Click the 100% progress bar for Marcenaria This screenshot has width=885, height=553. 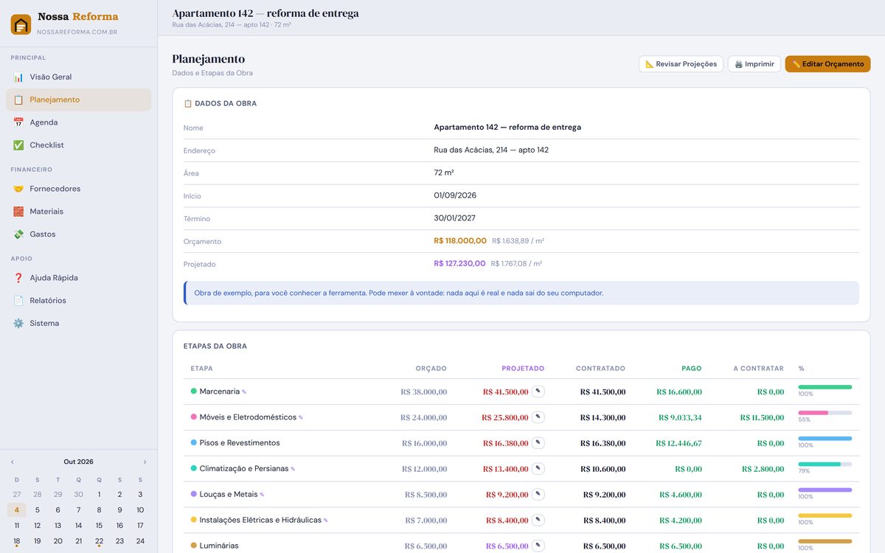(x=825, y=387)
